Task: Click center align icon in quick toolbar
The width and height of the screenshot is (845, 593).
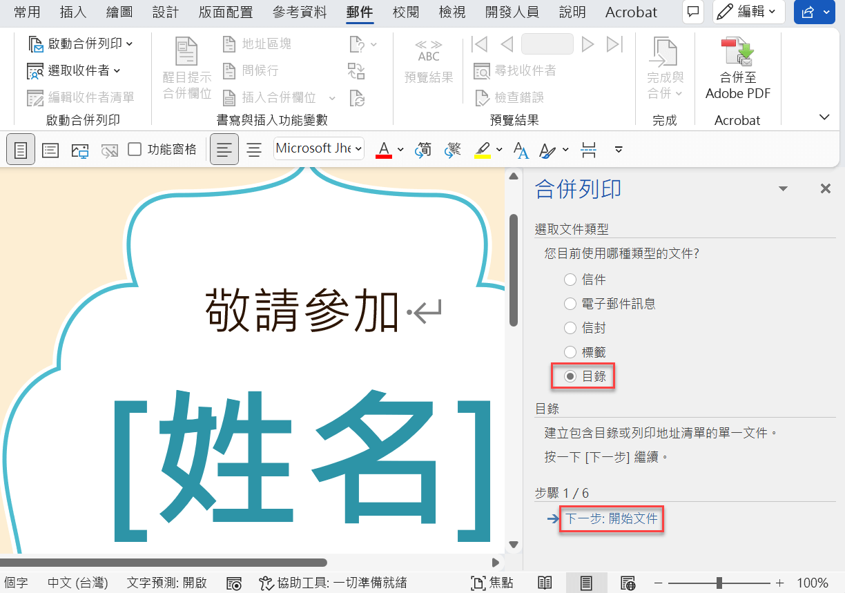Action: [x=254, y=149]
